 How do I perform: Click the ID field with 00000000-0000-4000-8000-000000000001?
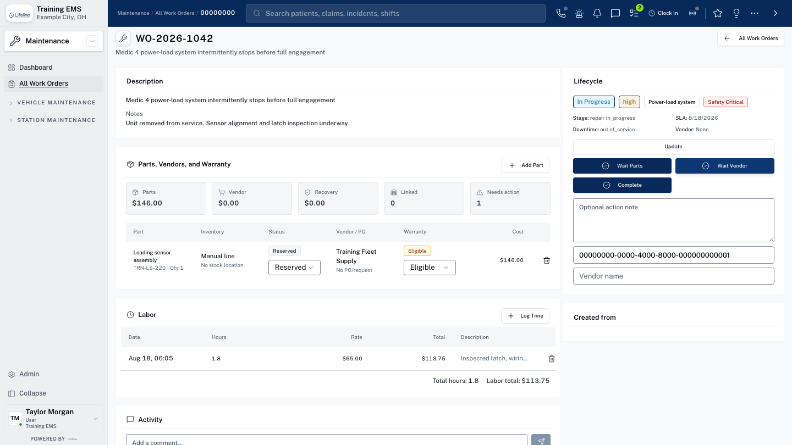(x=673, y=255)
